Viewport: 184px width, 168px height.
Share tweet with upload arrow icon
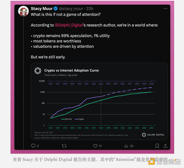[165, 146]
